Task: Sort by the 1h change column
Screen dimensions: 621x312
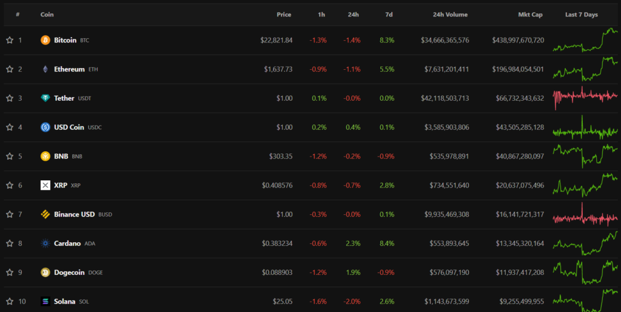Action: click(x=321, y=15)
